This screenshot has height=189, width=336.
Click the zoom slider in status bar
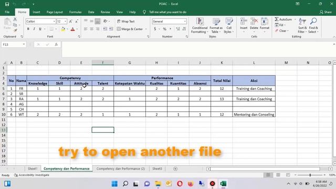click(x=310, y=175)
